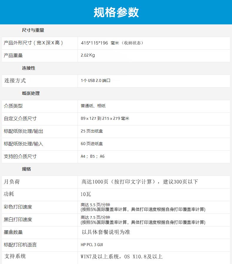
Task: Select the 尺寸与重量 section heading
Action: click(x=33, y=30)
